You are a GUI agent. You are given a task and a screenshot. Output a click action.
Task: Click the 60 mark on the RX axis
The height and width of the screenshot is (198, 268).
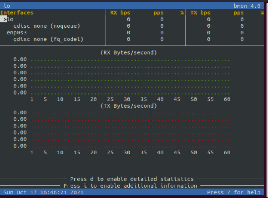pos(227,99)
